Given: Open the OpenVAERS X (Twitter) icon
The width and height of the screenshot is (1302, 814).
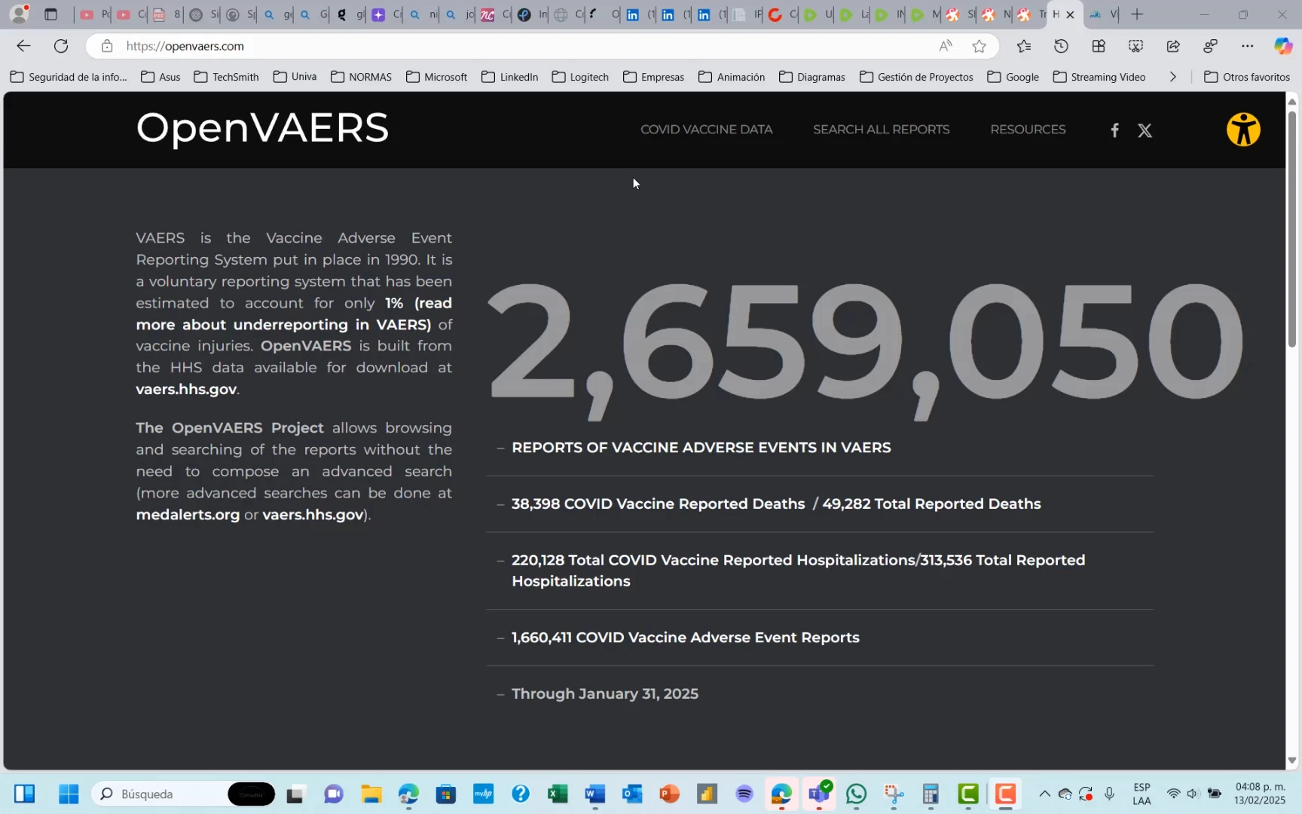Looking at the screenshot, I should (1145, 130).
